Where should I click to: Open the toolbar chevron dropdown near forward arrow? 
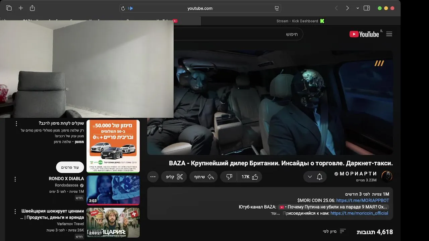click(358, 8)
